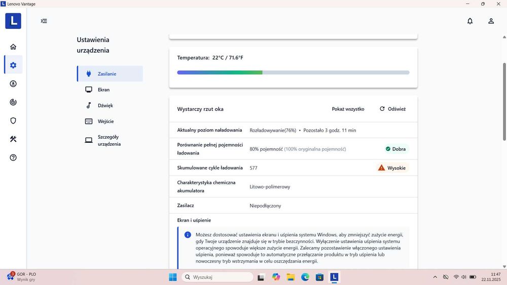507x285 pixels.
Task: Click the tray icon left of Wi-Fi
Action: (446, 277)
